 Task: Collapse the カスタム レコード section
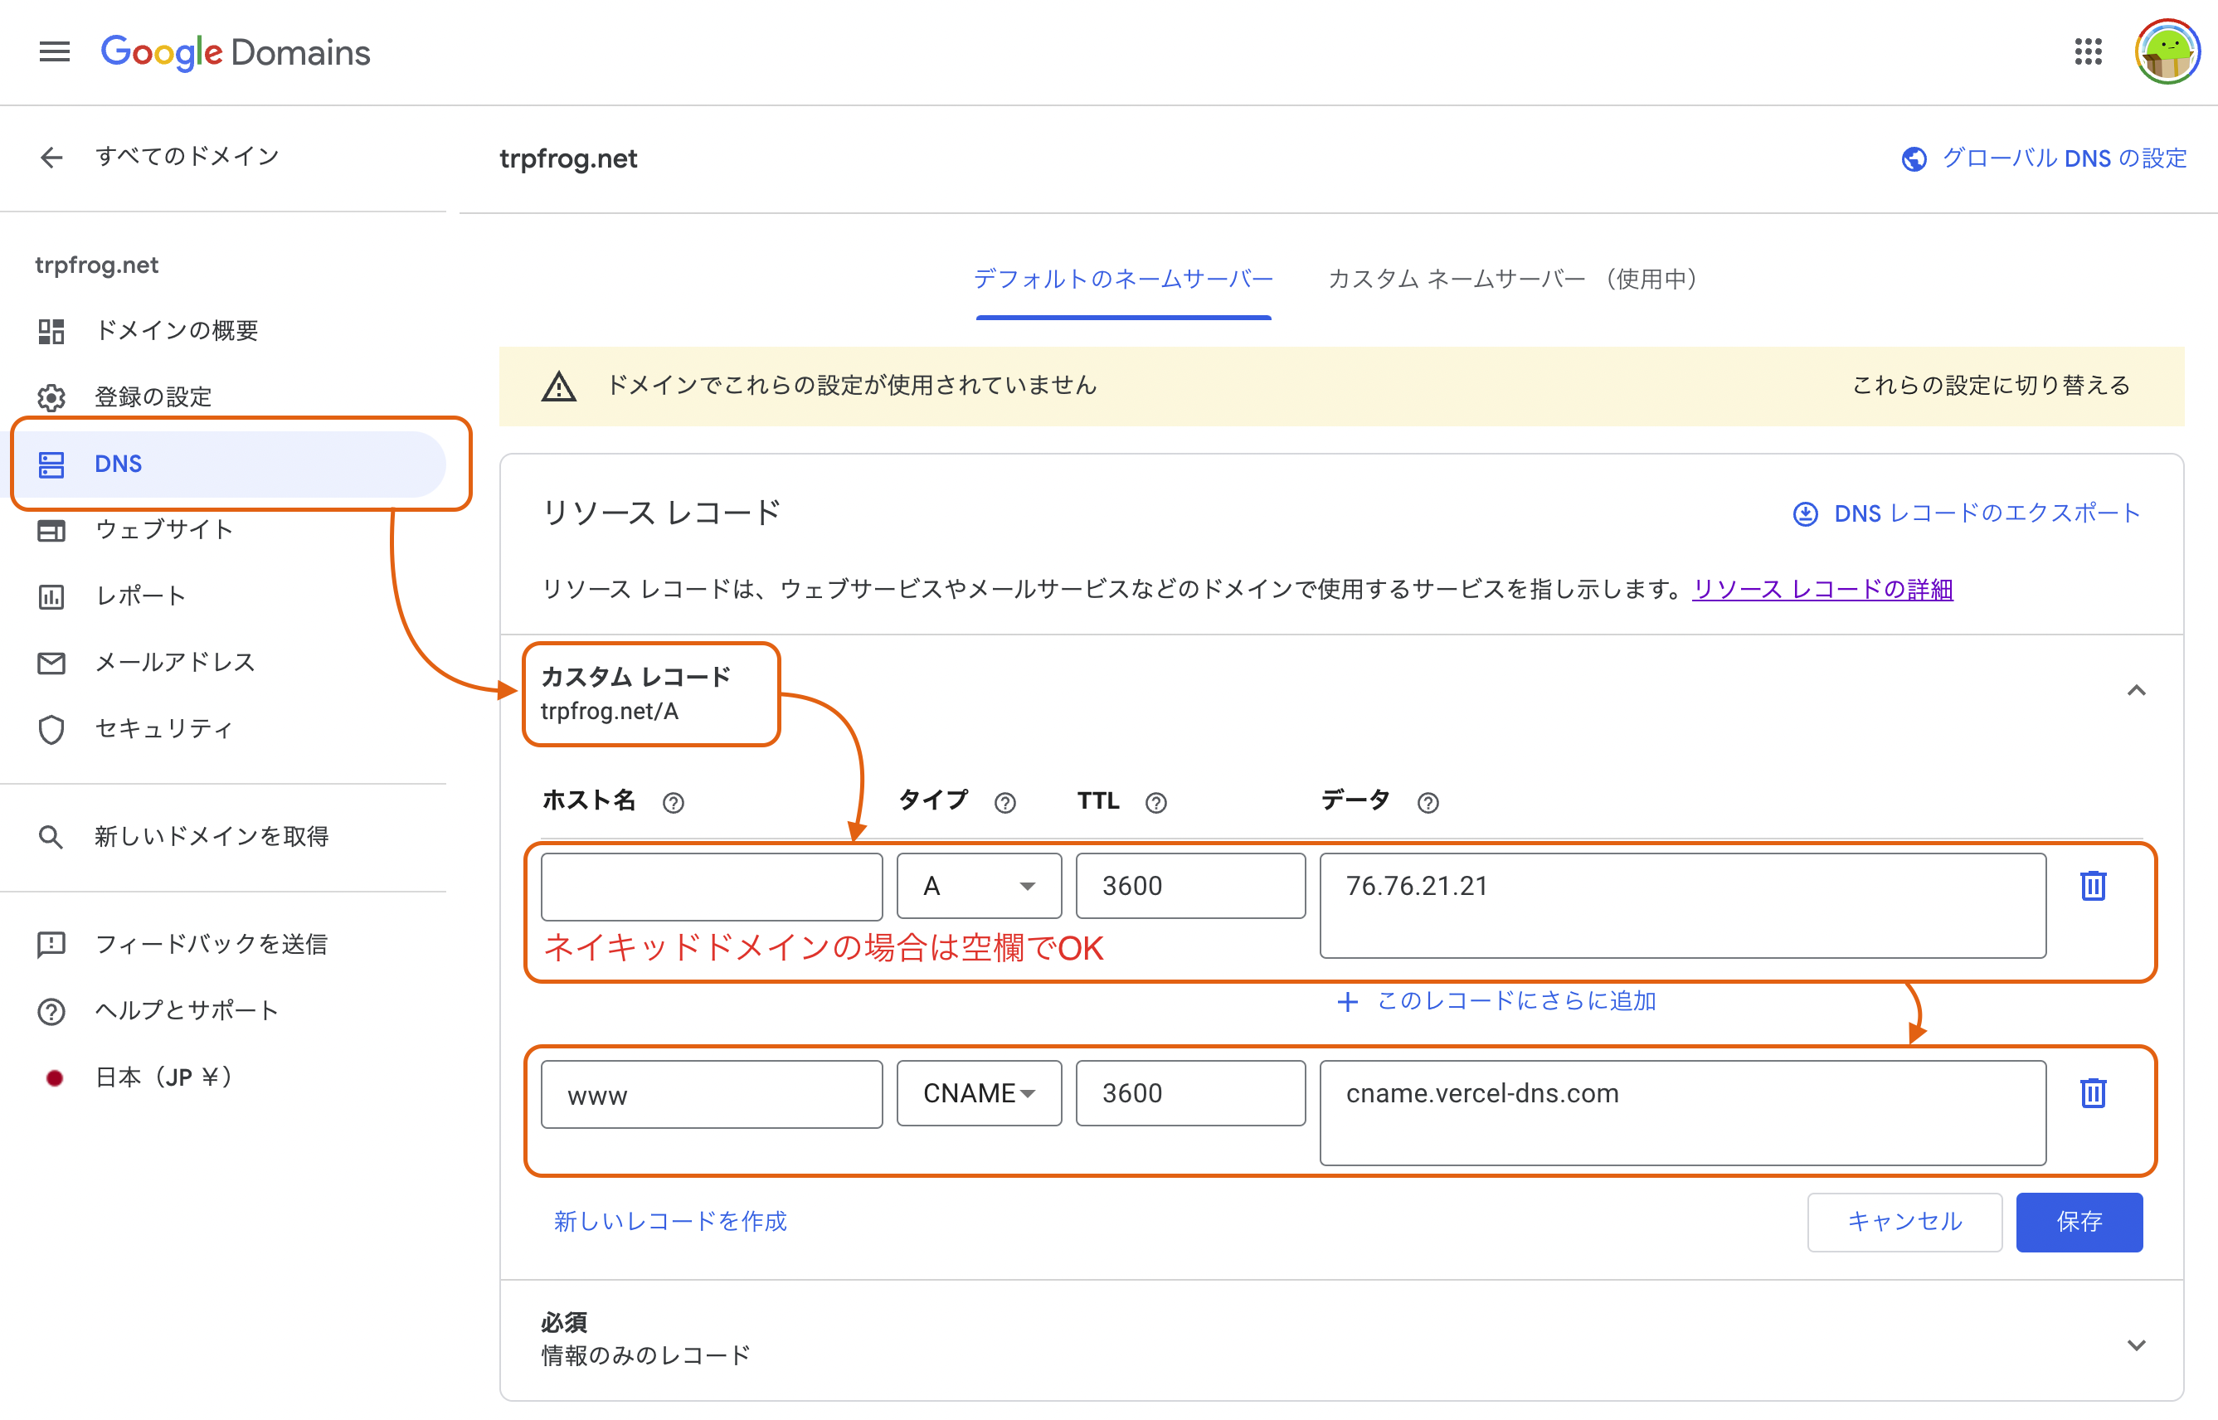point(2136,691)
